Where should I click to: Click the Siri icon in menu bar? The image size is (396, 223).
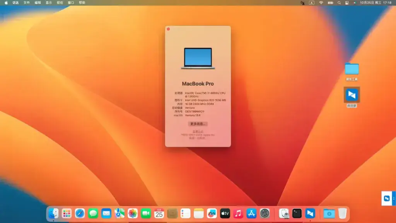[x=355, y=3]
